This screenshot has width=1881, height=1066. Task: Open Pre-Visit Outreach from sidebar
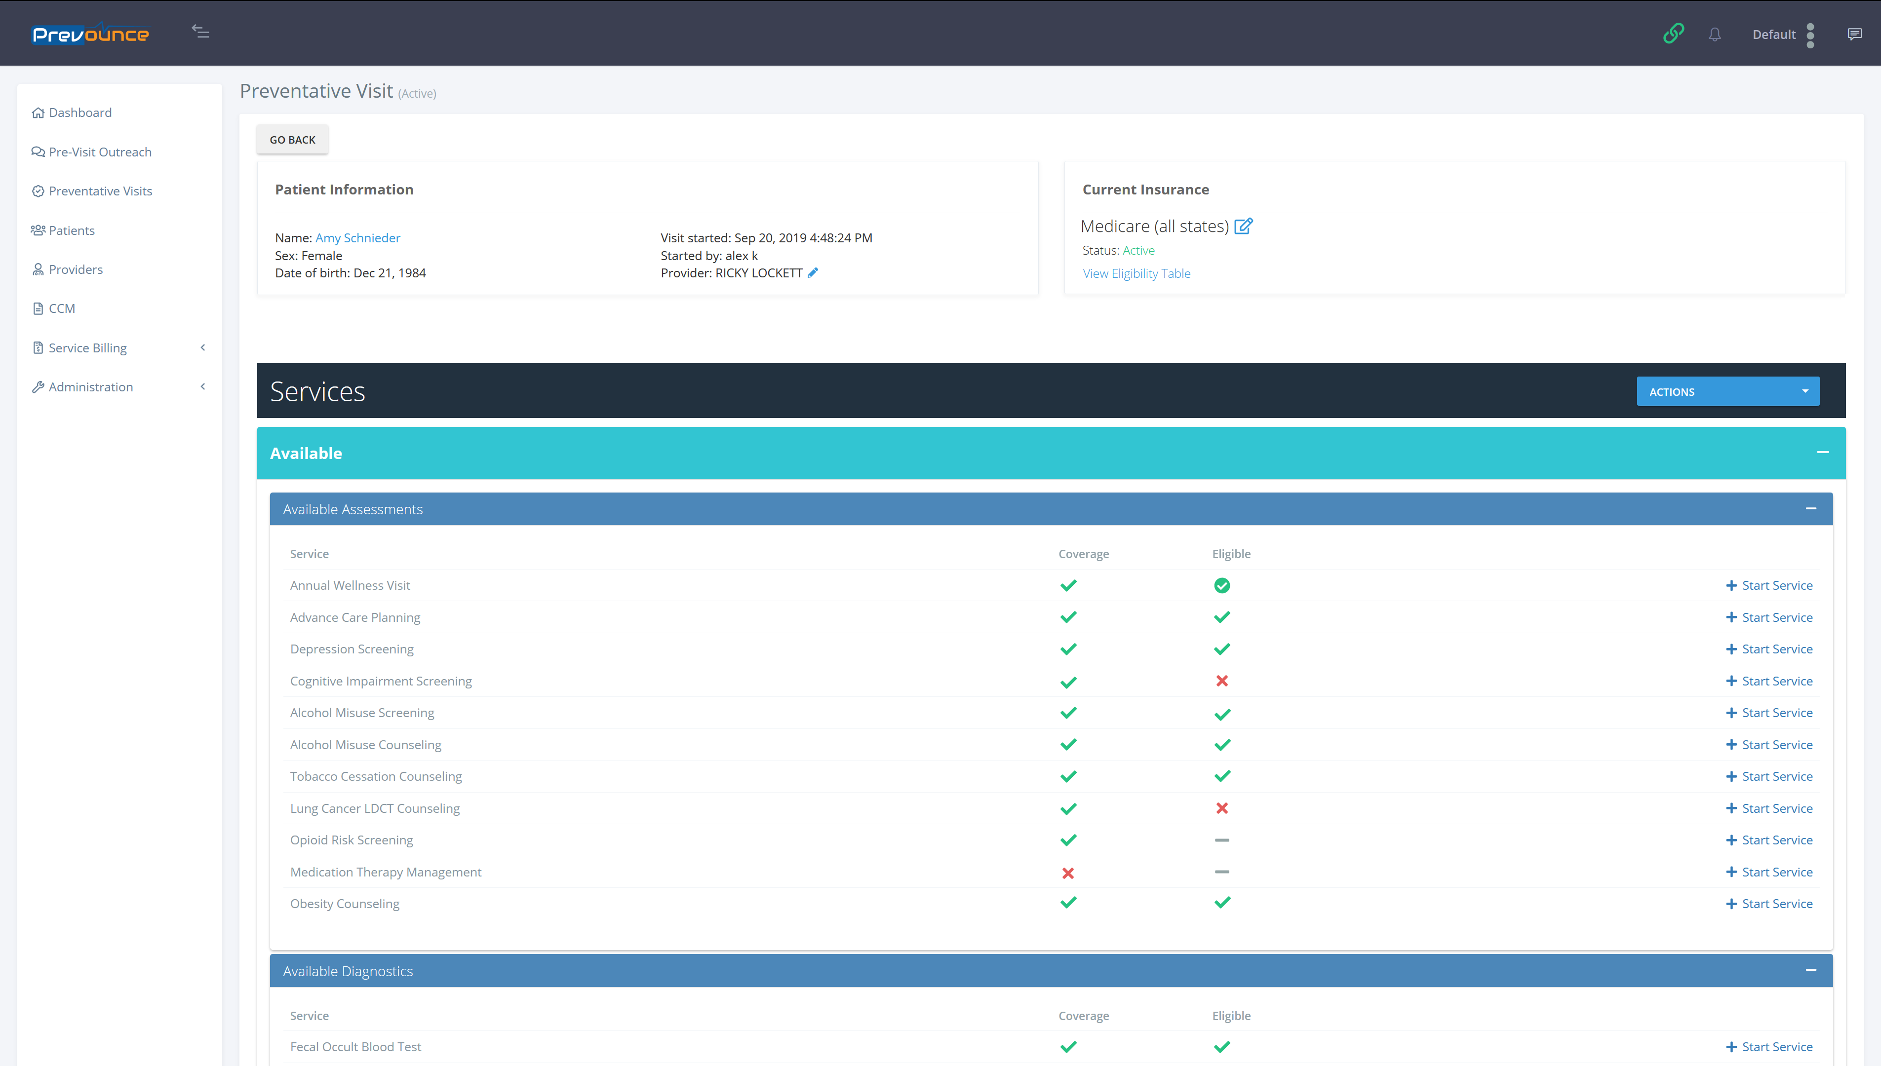(x=100, y=152)
